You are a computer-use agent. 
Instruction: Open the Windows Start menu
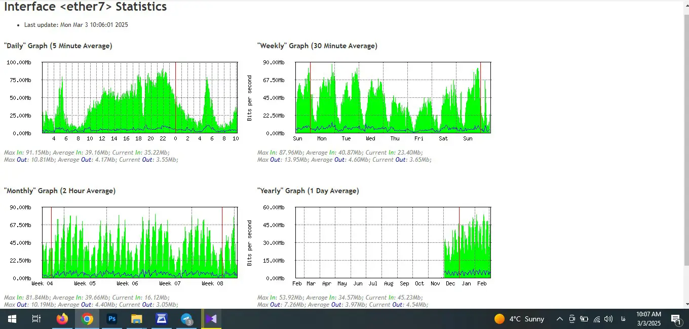pyautogui.click(x=12, y=319)
